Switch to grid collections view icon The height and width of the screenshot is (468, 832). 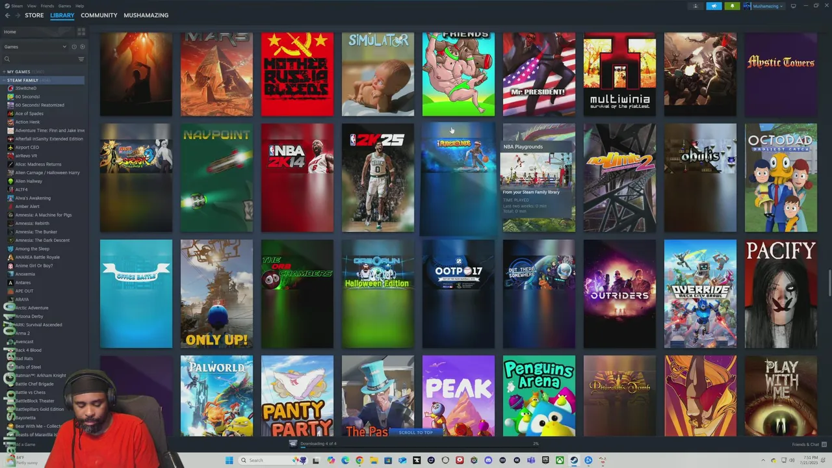tap(81, 32)
